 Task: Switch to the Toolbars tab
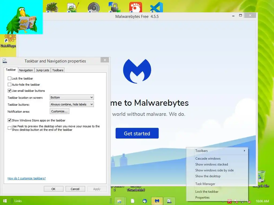coord(58,70)
